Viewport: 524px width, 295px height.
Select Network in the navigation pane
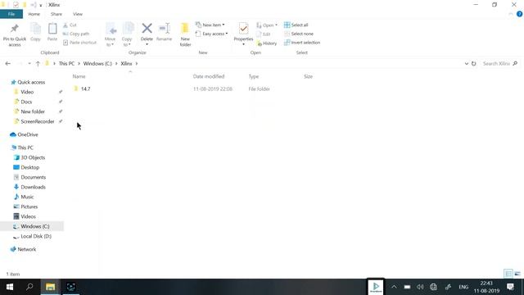(x=27, y=249)
